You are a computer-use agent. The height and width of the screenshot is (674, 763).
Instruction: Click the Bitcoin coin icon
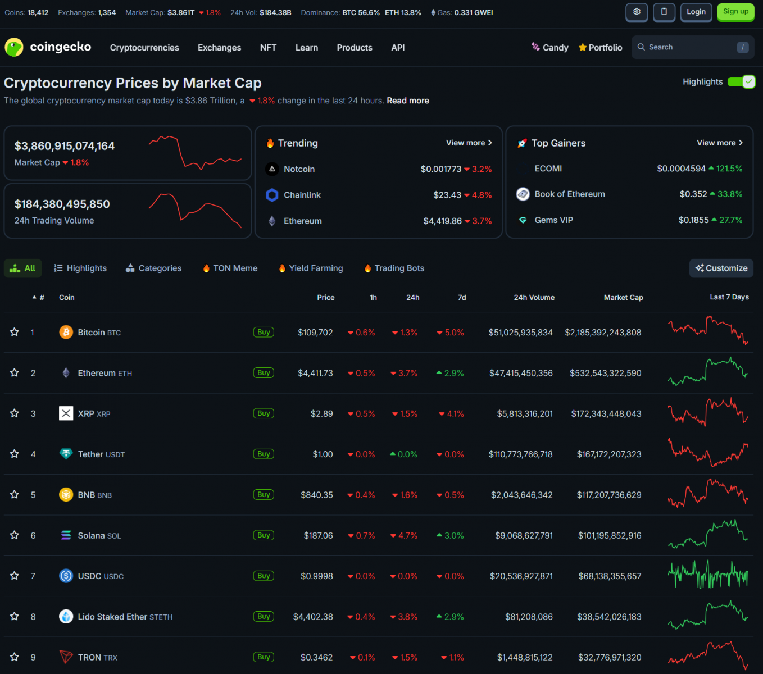pyautogui.click(x=66, y=332)
